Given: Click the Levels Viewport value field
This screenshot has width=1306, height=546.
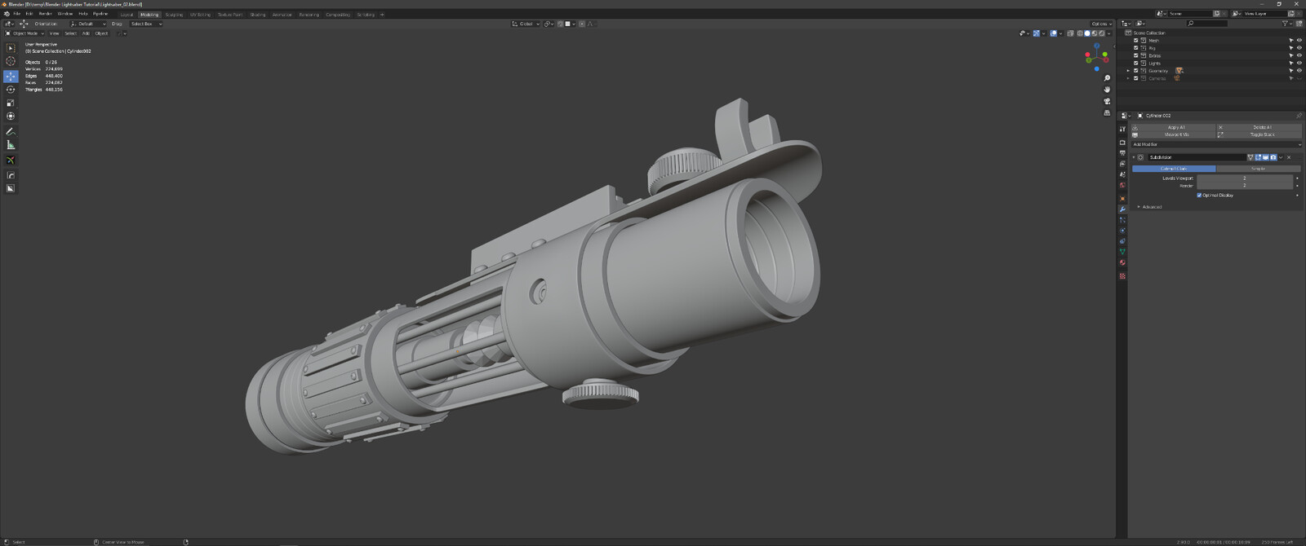Looking at the screenshot, I should click(1244, 178).
